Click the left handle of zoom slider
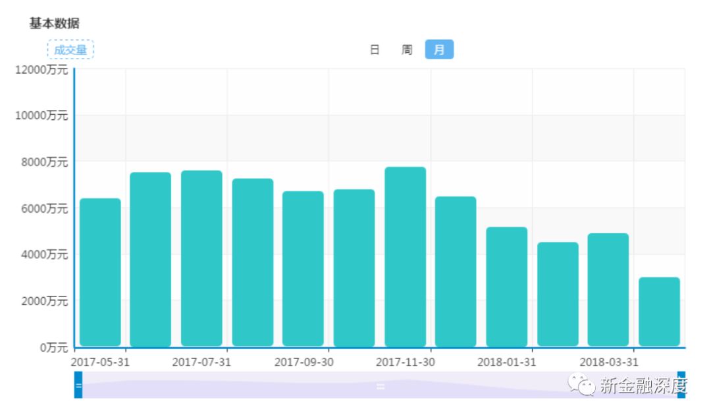The width and height of the screenshot is (711, 417). [78, 385]
